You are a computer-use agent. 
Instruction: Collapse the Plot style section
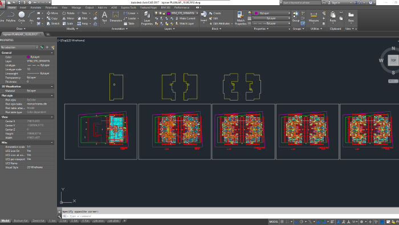tap(52, 95)
